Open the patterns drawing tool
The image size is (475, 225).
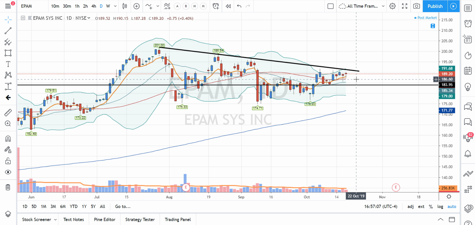point(8,75)
